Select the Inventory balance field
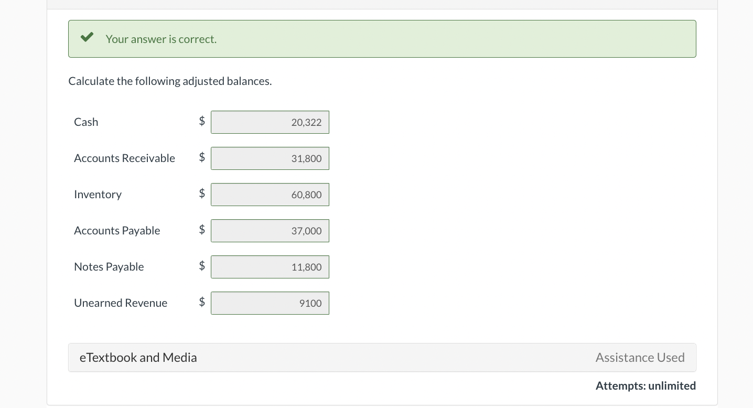The image size is (753, 408). coord(270,195)
